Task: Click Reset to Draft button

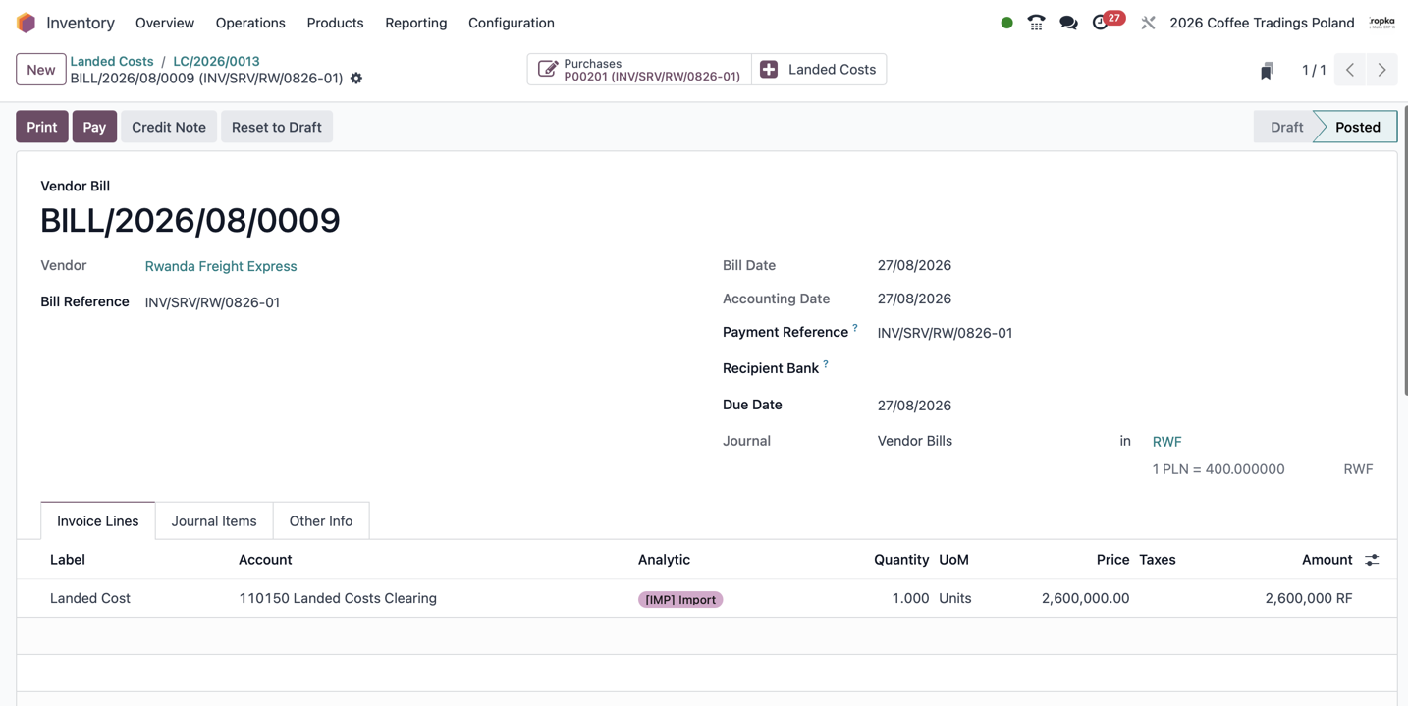Action: [x=277, y=127]
